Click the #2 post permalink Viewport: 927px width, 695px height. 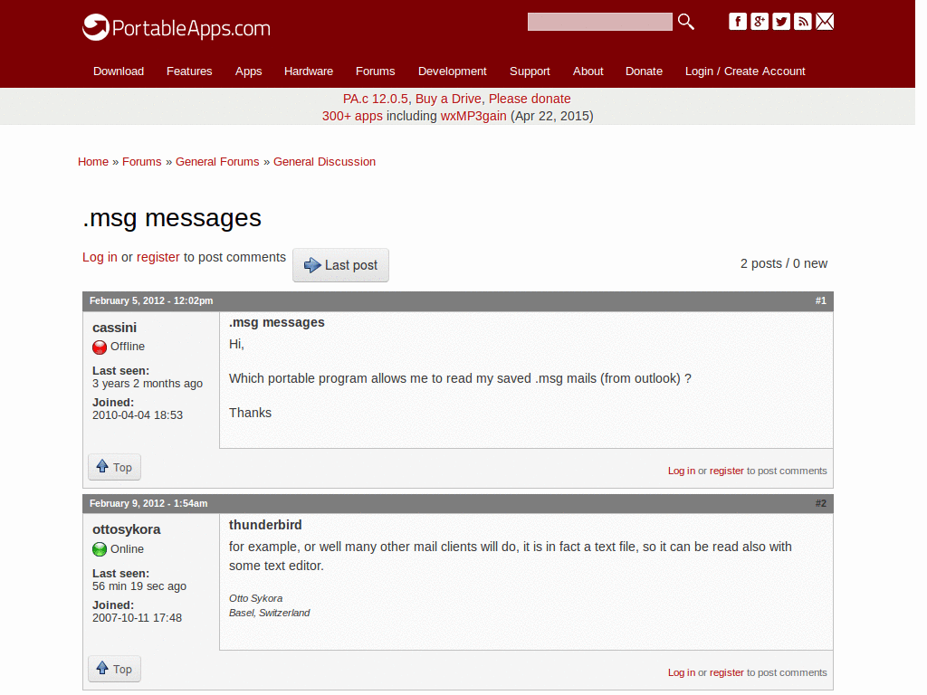click(x=820, y=503)
